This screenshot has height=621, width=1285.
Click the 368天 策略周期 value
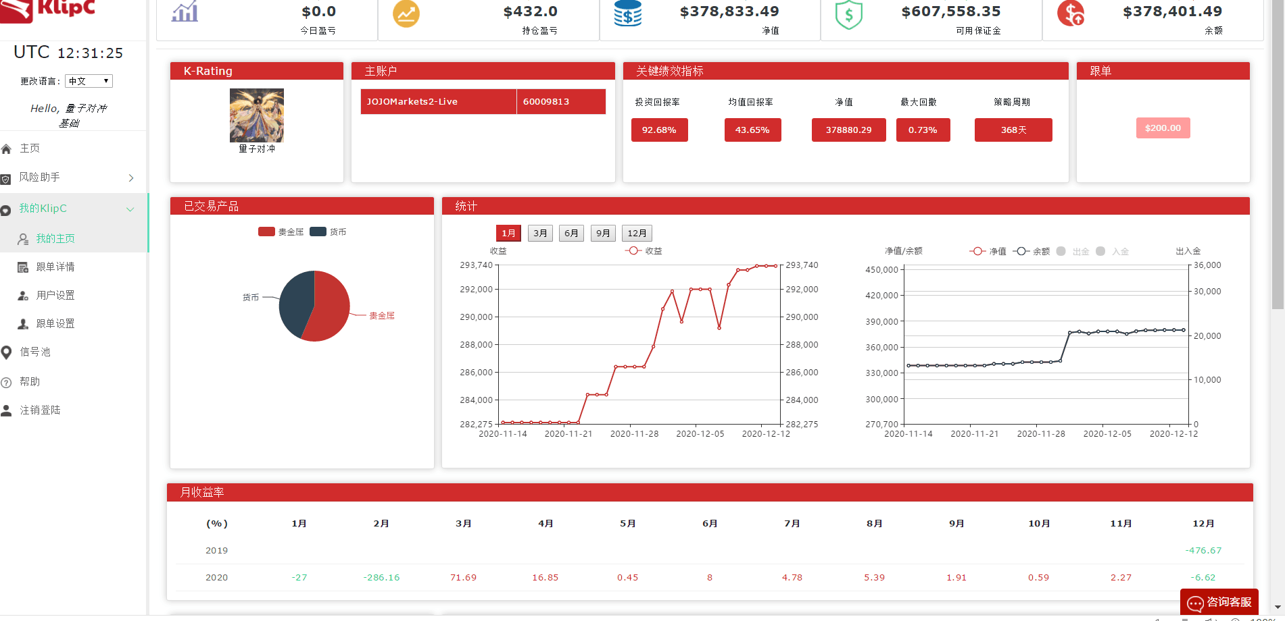(1013, 130)
